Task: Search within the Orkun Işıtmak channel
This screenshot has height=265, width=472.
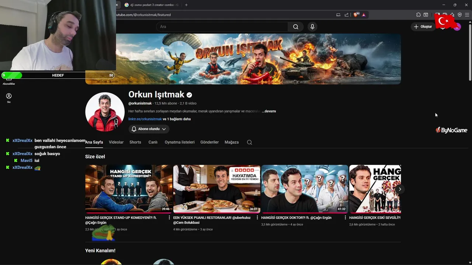Action: (x=249, y=142)
